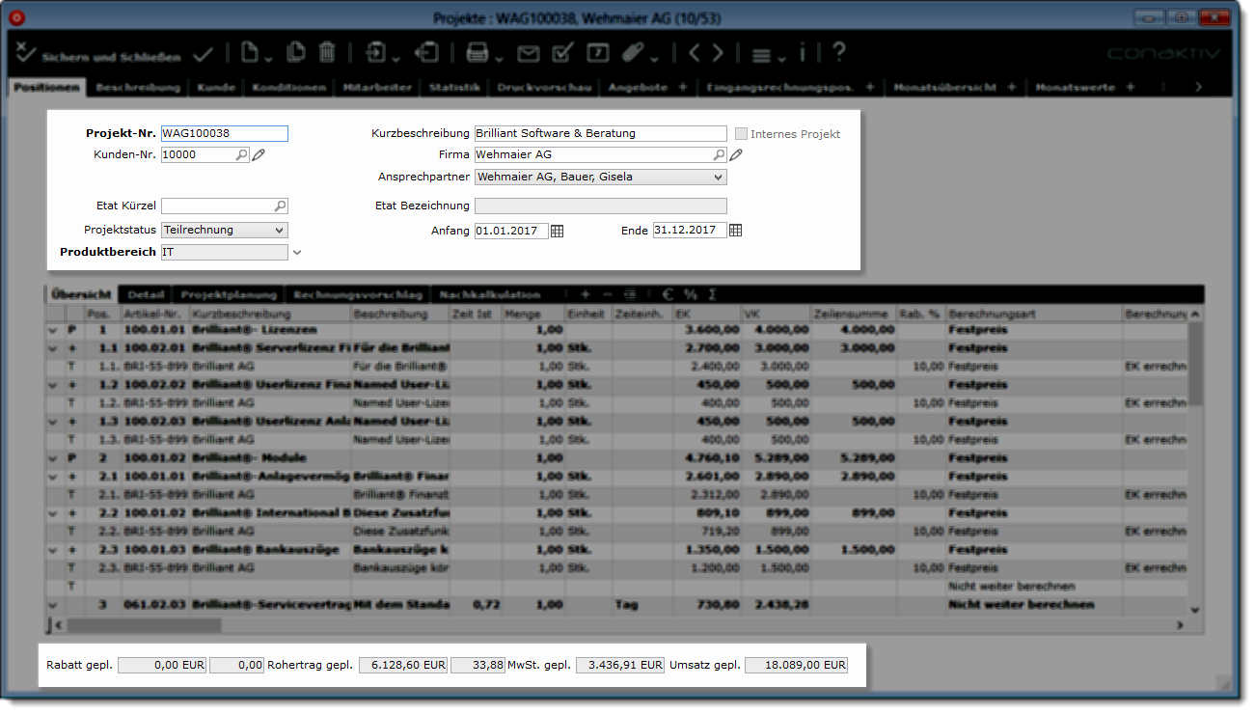This screenshot has height=714, width=1255.
Task: Click the magnifier in Kunden-Nr. field
Action: 241,154
